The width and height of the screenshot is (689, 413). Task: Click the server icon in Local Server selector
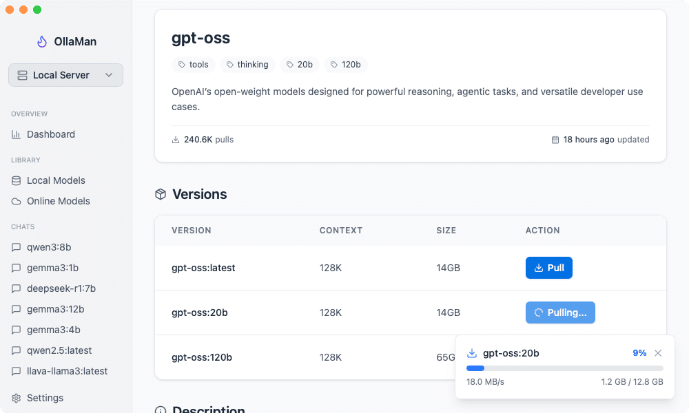click(23, 76)
